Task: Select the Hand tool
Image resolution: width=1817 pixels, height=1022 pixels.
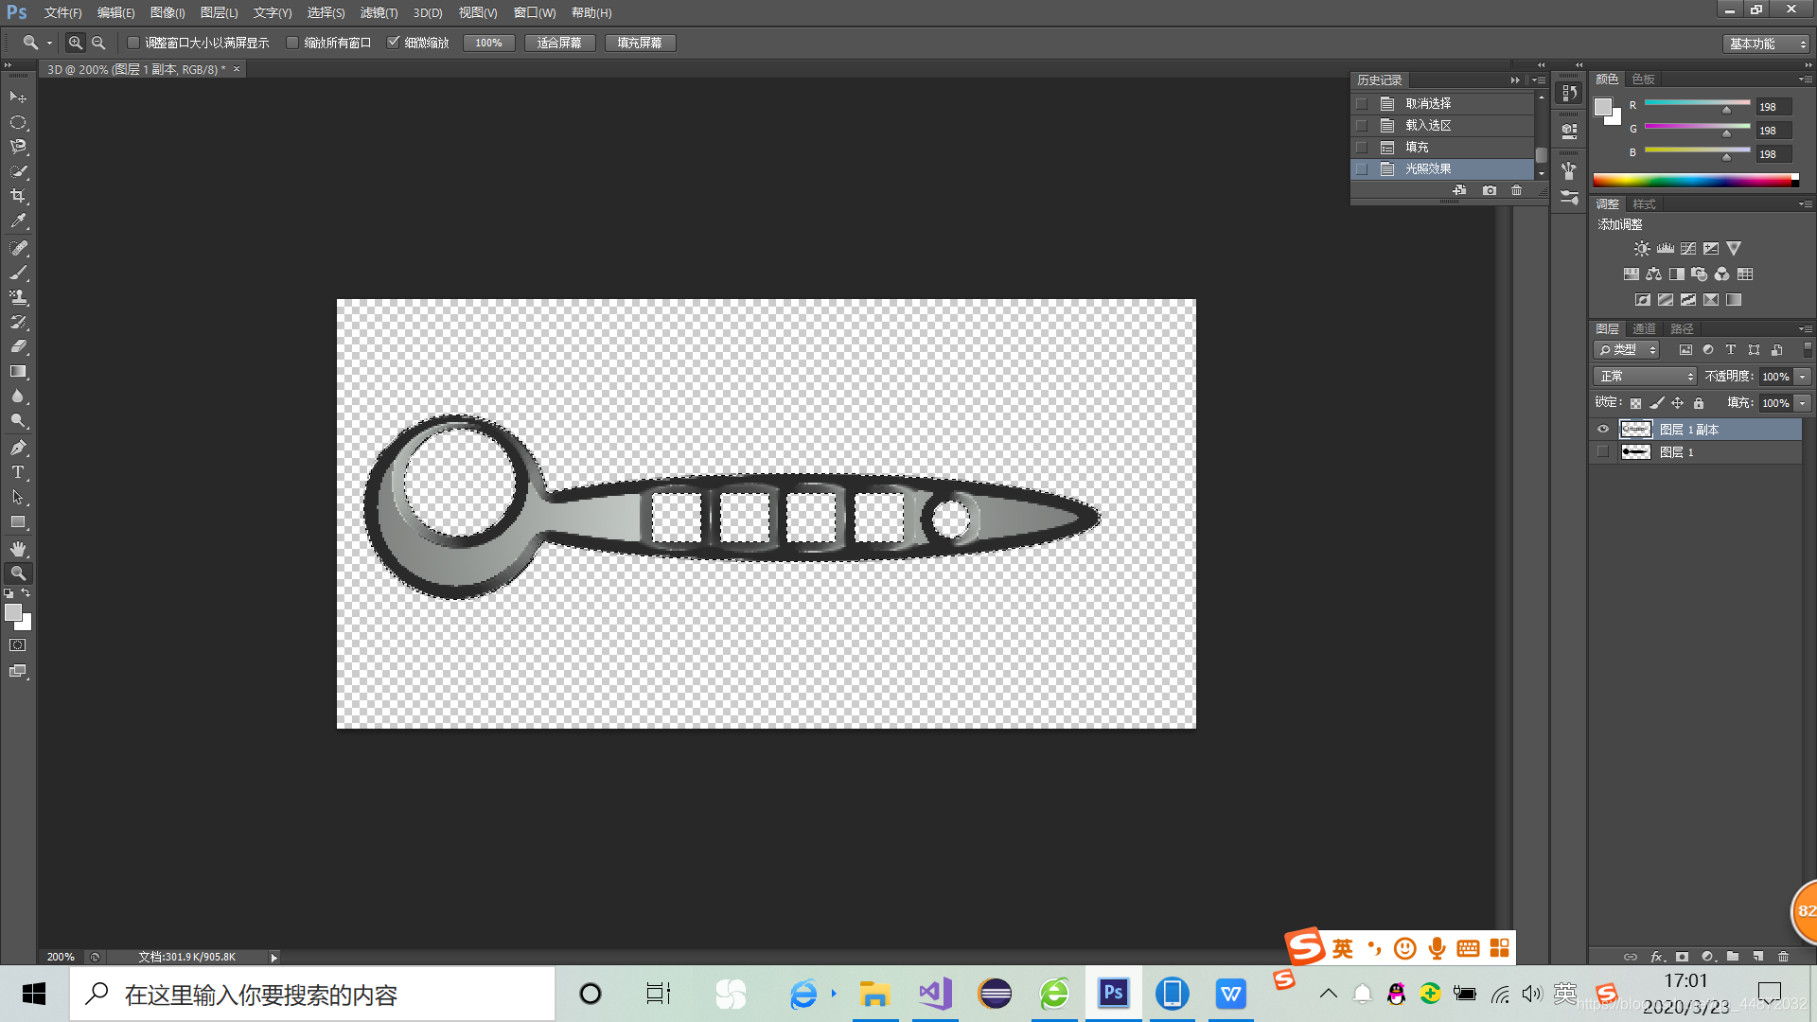Action: tap(18, 549)
